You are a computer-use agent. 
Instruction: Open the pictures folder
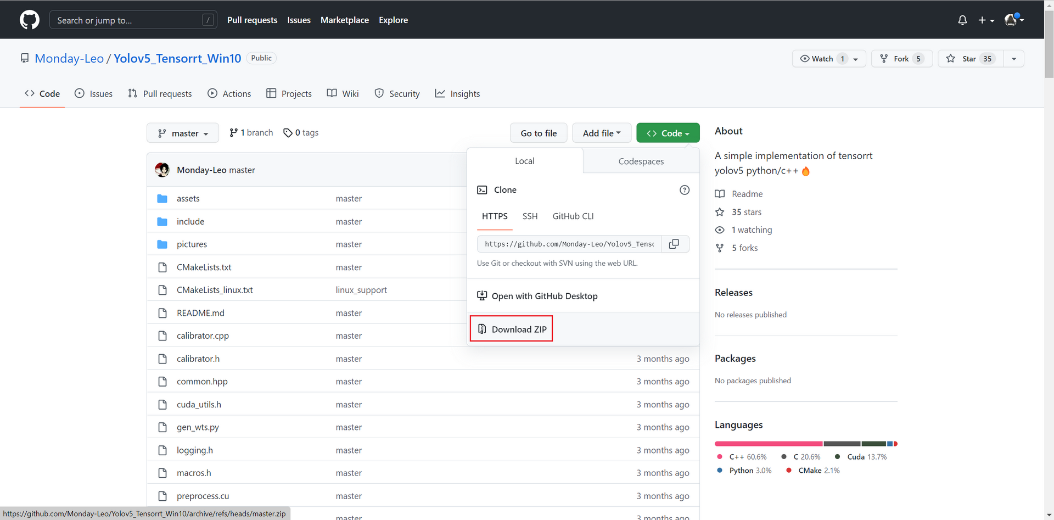click(192, 244)
